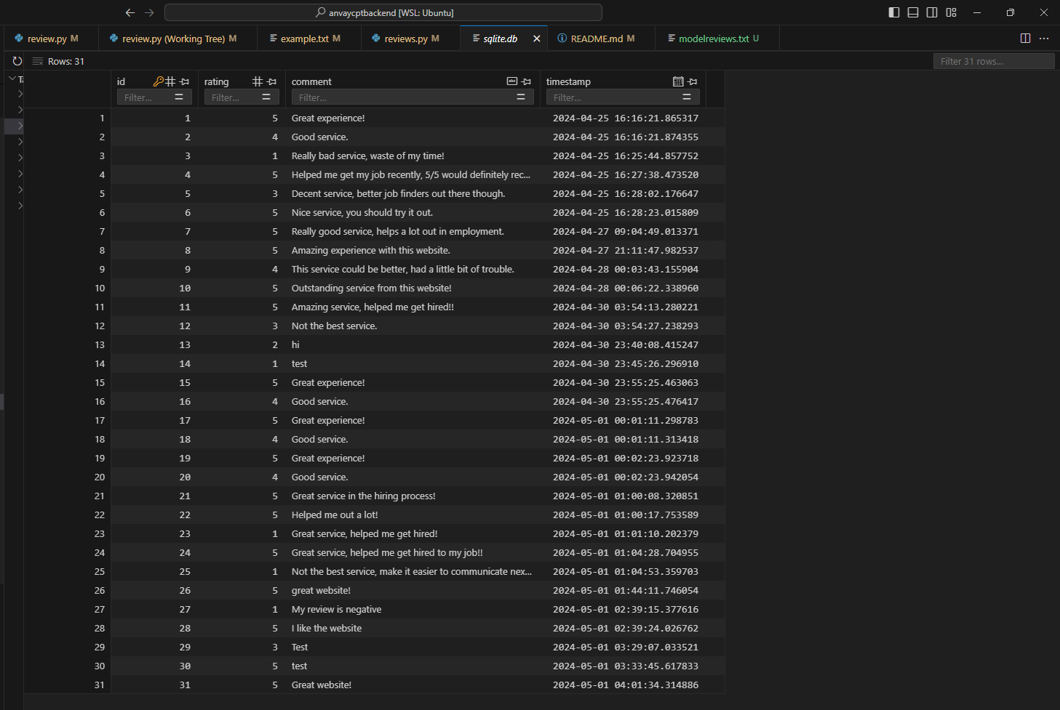Select timestamp '2024-04-30 23:40:08.415247'
The height and width of the screenshot is (710, 1060).
tap(626, 344)
